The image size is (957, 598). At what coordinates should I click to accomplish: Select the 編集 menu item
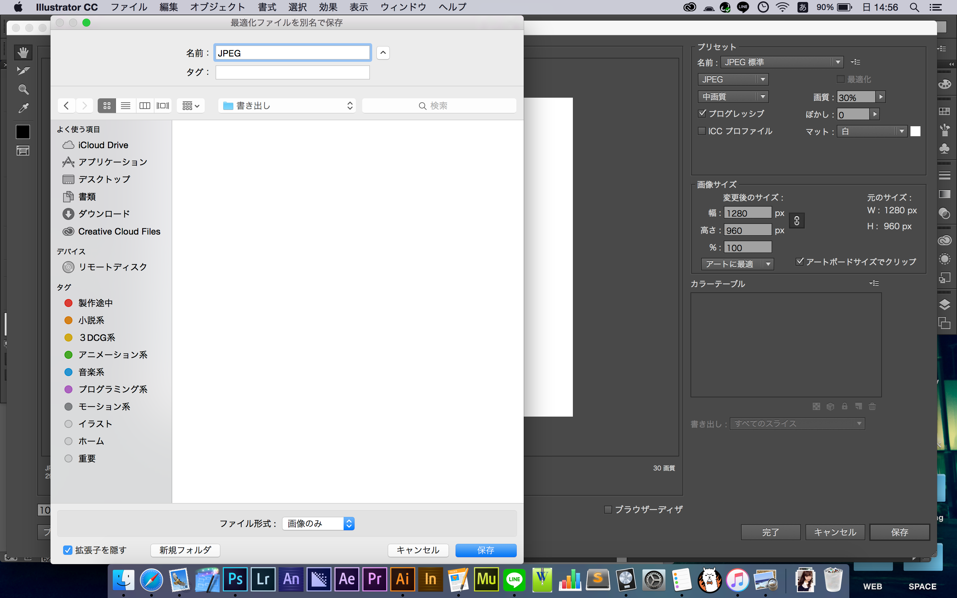[x=168, y=7]
